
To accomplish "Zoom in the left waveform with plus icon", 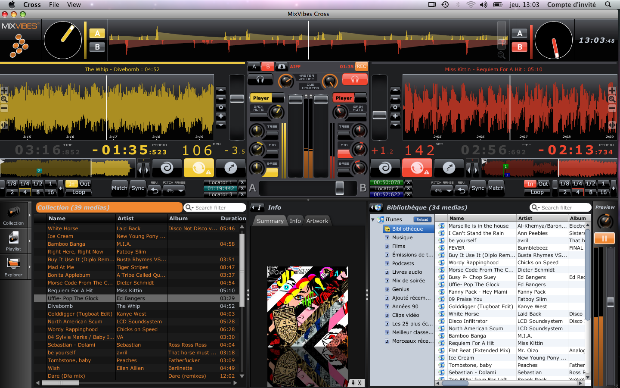I will [4, 91].
